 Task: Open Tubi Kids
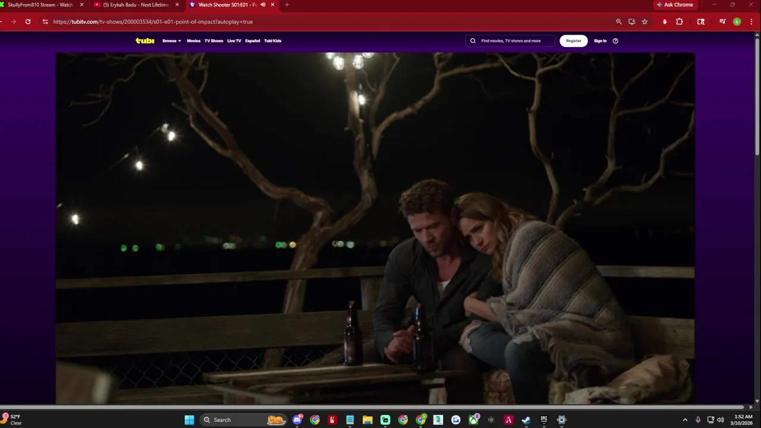click(272, 40)
